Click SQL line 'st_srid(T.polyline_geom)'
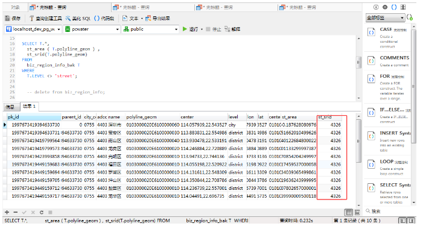Viewport: 423px width, 229px height. click(x=57, y=54)
